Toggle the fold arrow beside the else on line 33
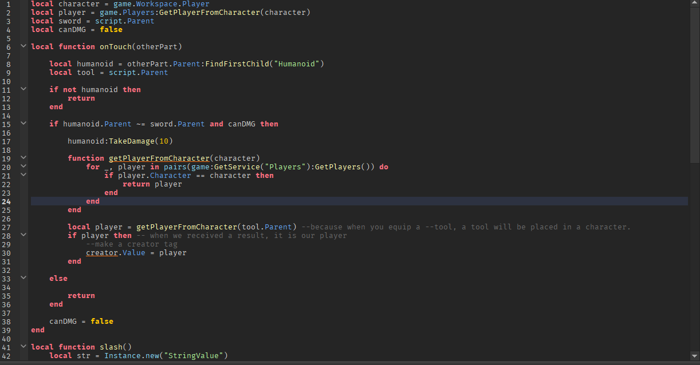Image resolution: width=700 pixels, height=365 pixels. [x=23, y=277]
